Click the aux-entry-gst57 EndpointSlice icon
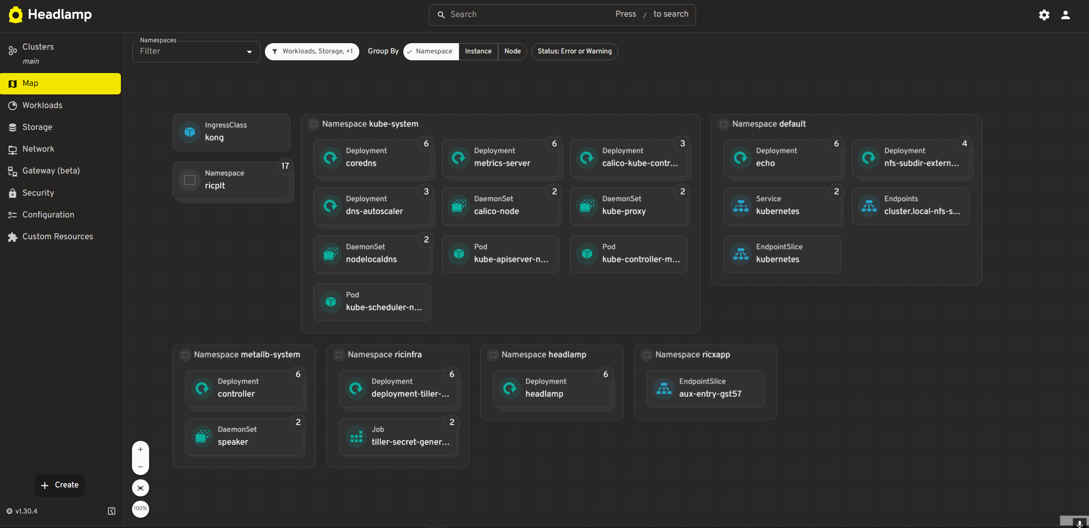This screenshot has height=528, width=1089. click(x=664, y=388)
